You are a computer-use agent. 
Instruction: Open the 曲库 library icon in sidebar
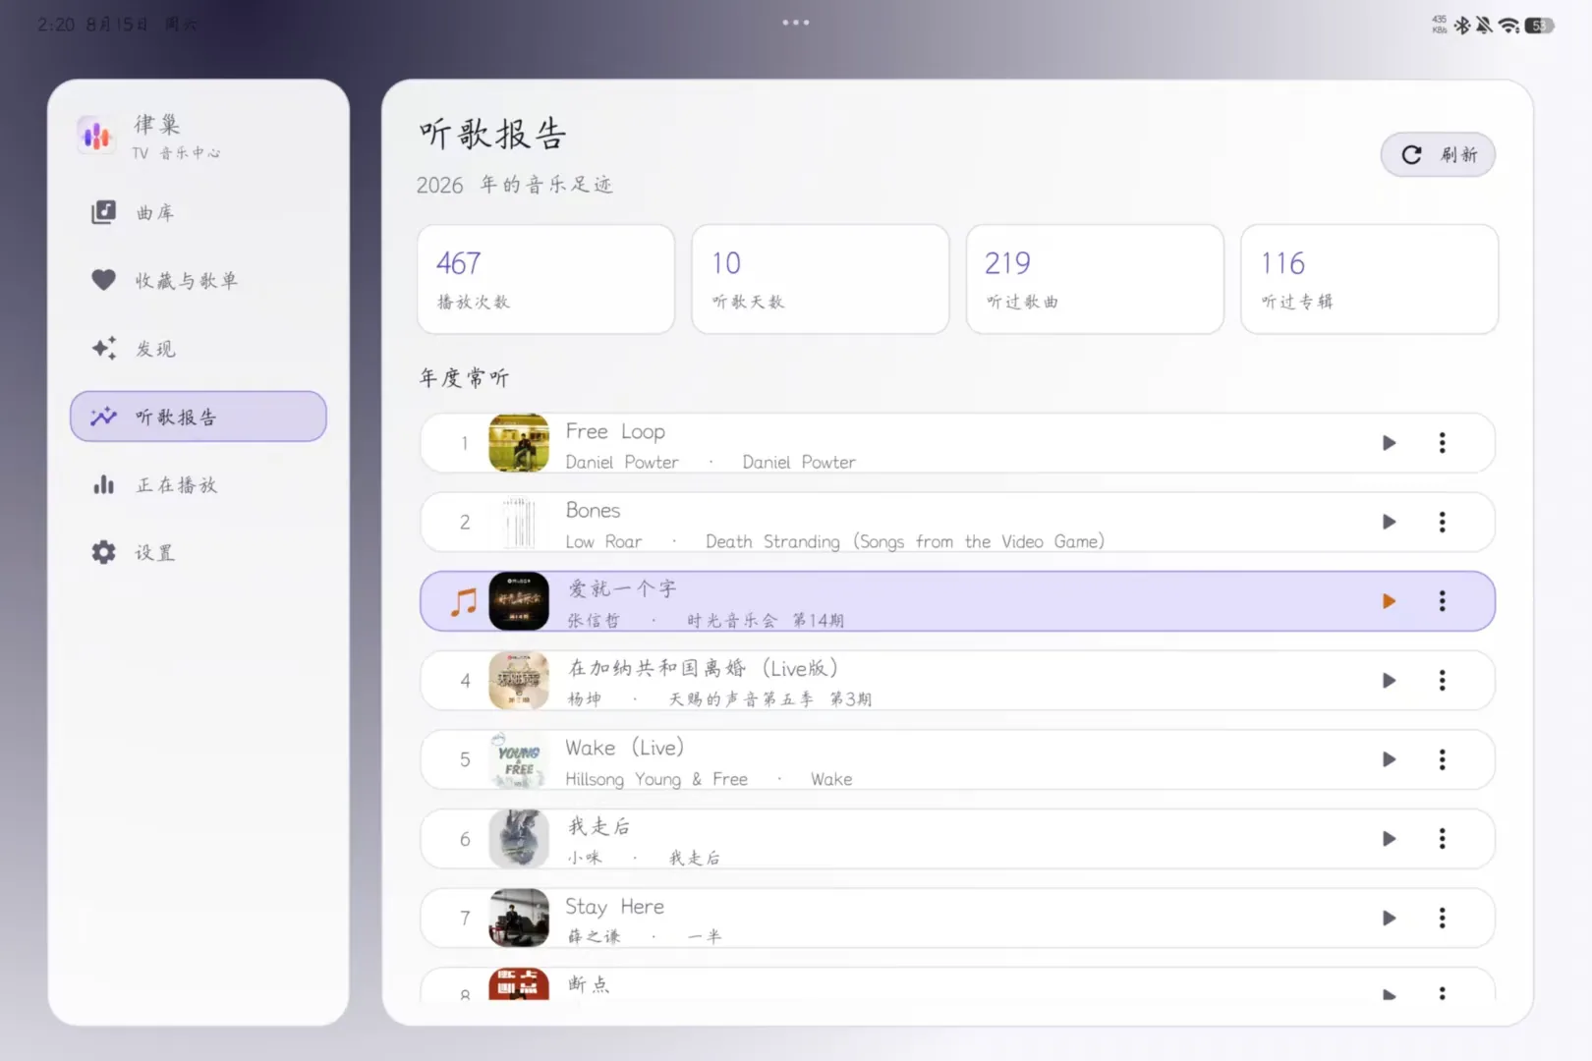coord(103,212)
